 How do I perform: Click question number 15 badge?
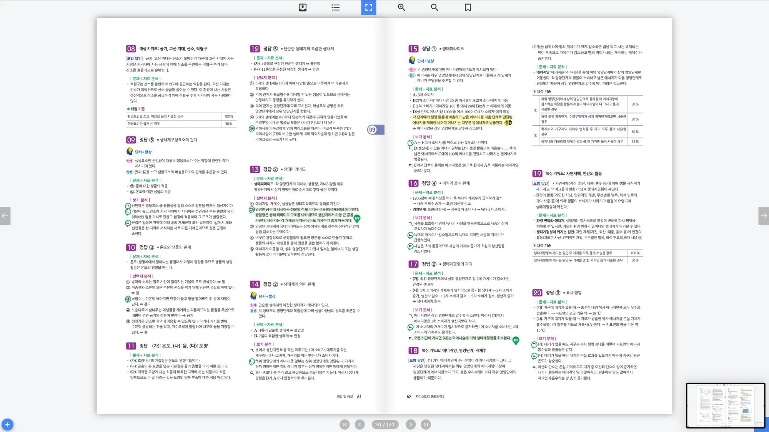tap(413, 49)
